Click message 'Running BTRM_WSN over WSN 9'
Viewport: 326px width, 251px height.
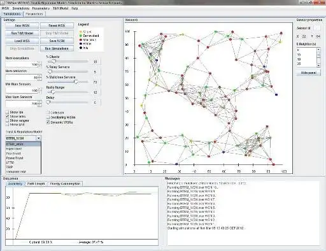pyautogui.click(x=192, y=191)
